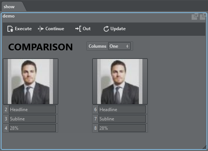Viewport: 208px width, 151px height.
Task: Click the expand panel icon at top right
Action: point(203,16)
